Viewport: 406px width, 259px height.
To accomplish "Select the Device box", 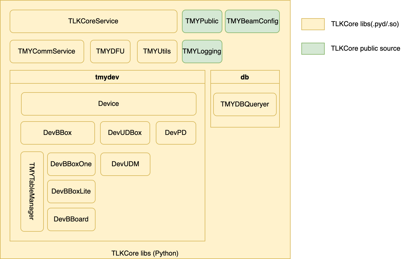I will coord(109,104).
